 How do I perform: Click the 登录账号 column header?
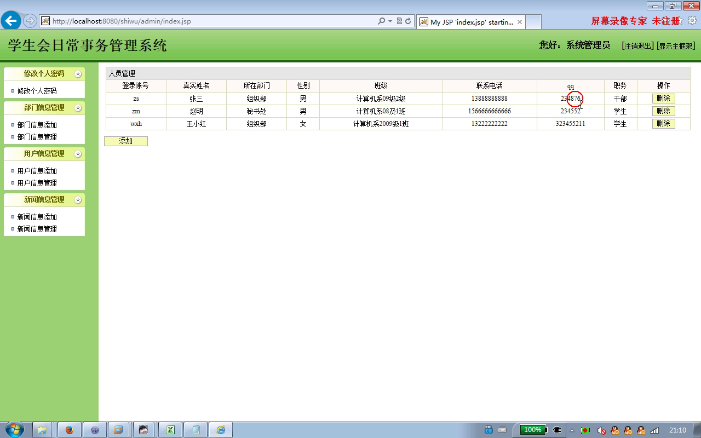click(x=136, y=86)
